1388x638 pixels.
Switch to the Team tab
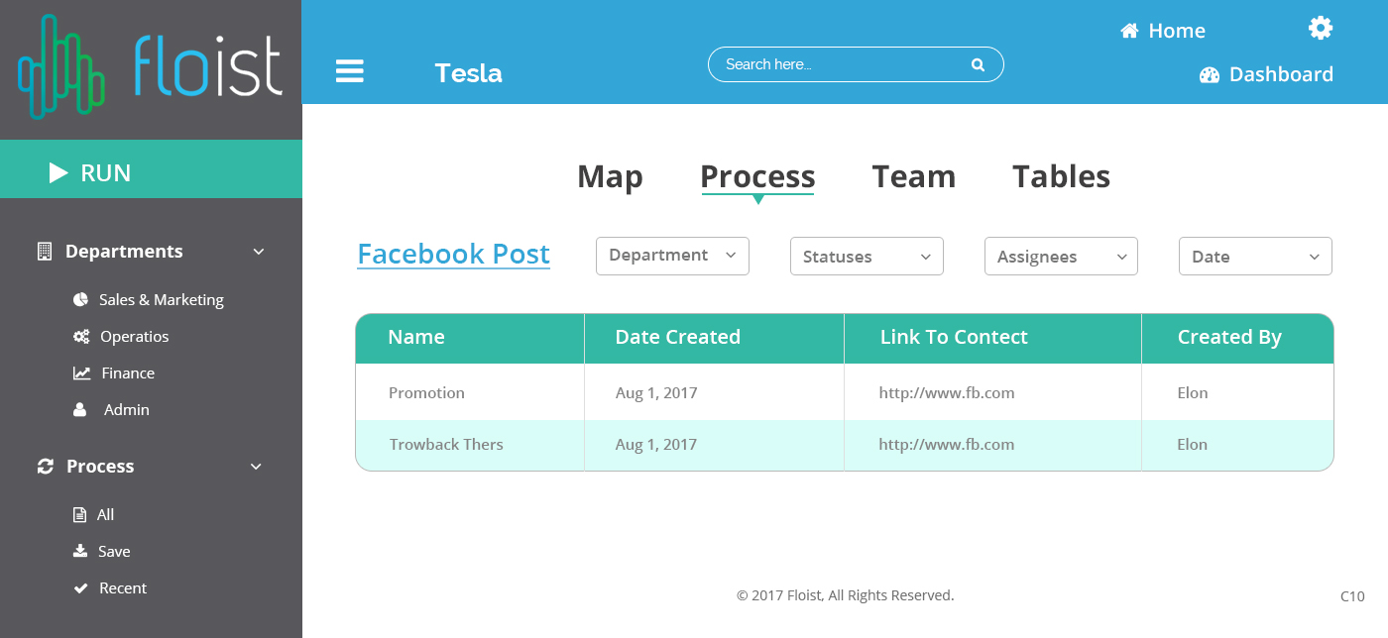913,177
